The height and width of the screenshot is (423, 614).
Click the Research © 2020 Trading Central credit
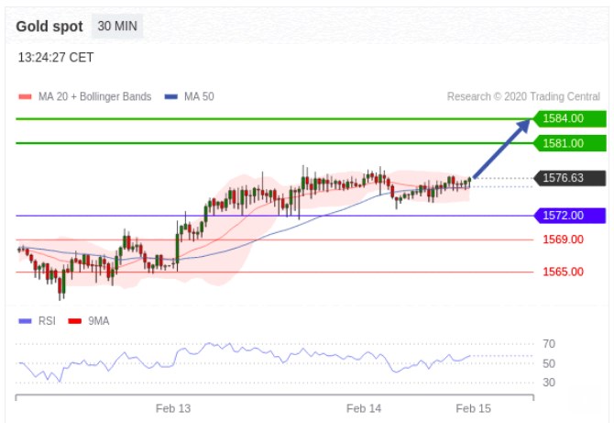click(x=523, y=96)
